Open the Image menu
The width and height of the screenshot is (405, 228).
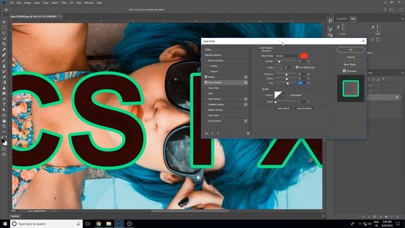click(27, 3)
